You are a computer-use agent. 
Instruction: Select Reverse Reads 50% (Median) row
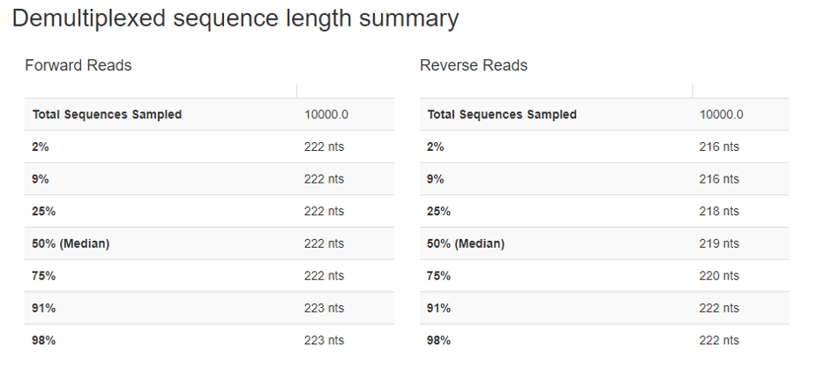tap(466, 244)
